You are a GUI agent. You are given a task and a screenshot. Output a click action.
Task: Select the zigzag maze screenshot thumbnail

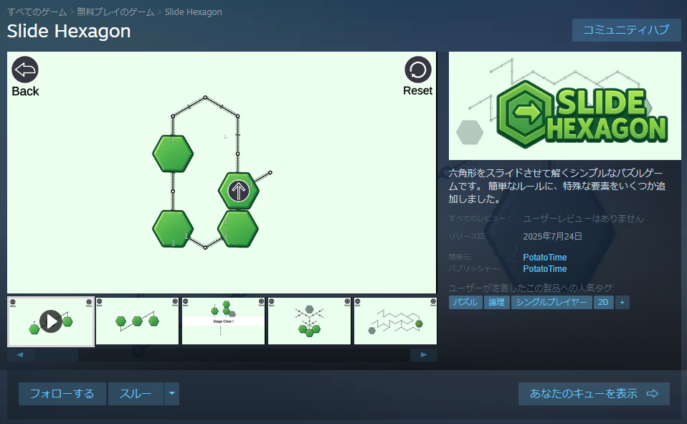click(x=395, y=321)
